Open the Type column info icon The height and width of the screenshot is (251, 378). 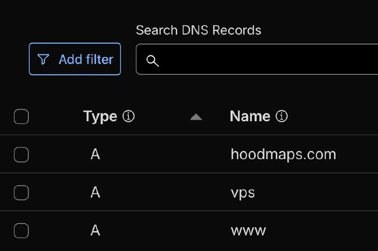point(129,117)
